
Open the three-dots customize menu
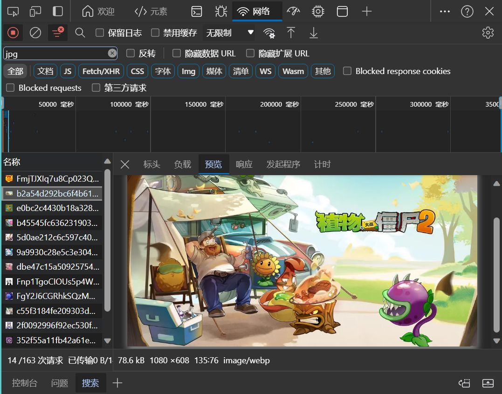pyautogui.click(x=445, y=12)
